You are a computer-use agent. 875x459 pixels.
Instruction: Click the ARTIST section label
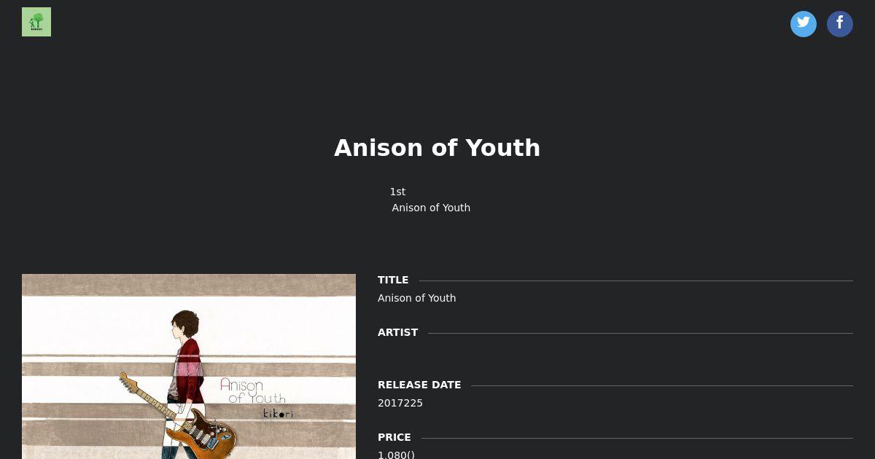pyautogui.click(x=398, y=332)
